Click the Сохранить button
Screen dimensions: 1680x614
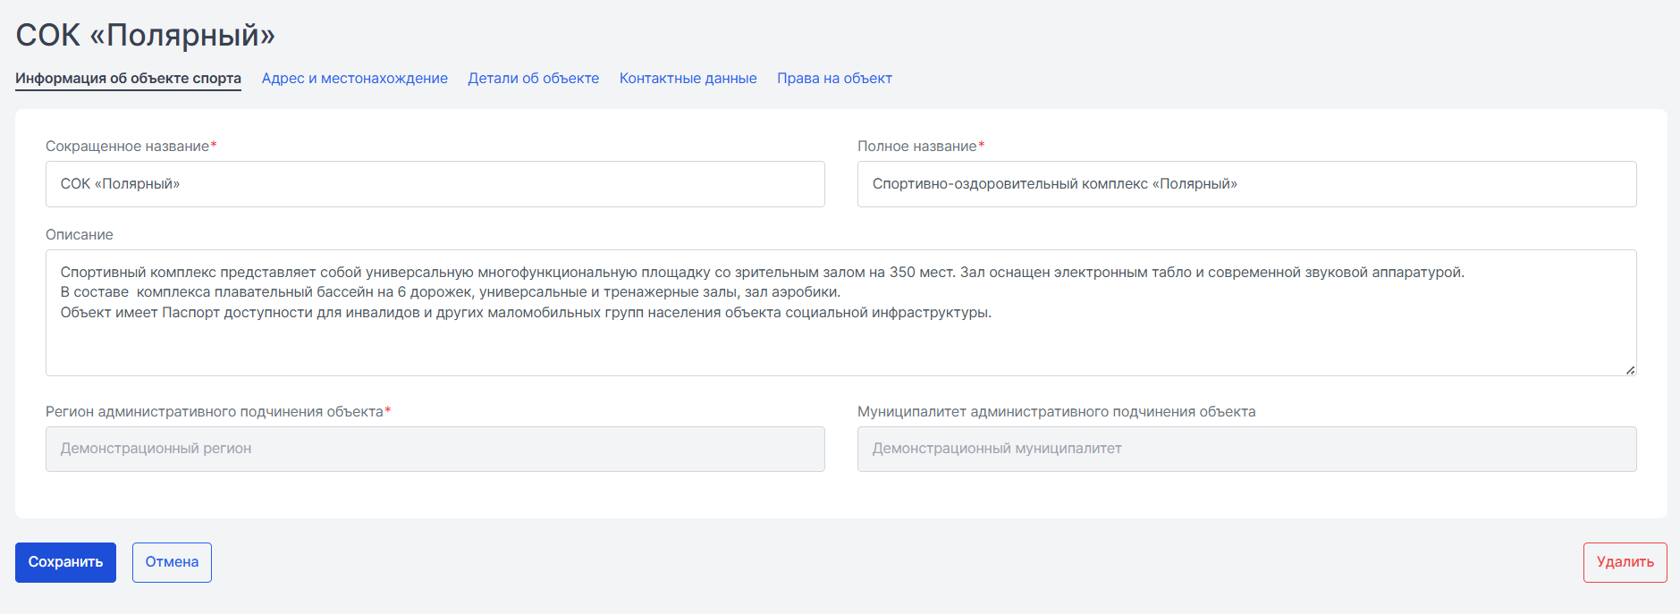point(65,562)
